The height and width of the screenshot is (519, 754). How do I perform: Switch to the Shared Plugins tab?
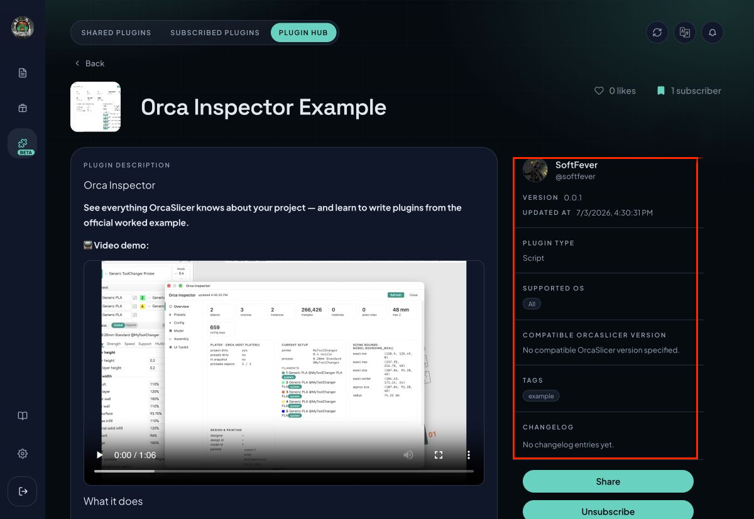click(116, 33)
